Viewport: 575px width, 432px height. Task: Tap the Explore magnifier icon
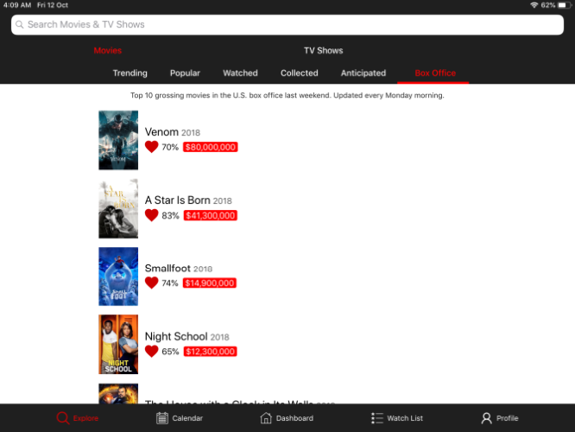tap(63, 417)
